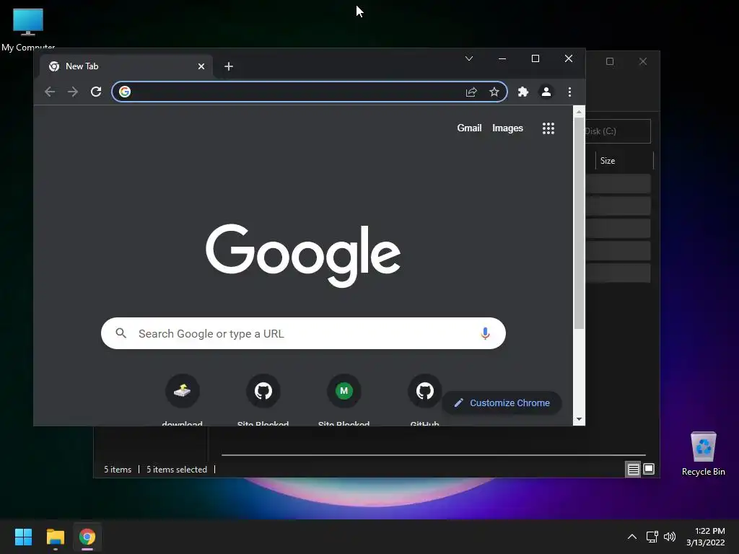This screenshot has height=554, width=739.
Task: Reload the page in Chrome
Action: tap(96, 92)
